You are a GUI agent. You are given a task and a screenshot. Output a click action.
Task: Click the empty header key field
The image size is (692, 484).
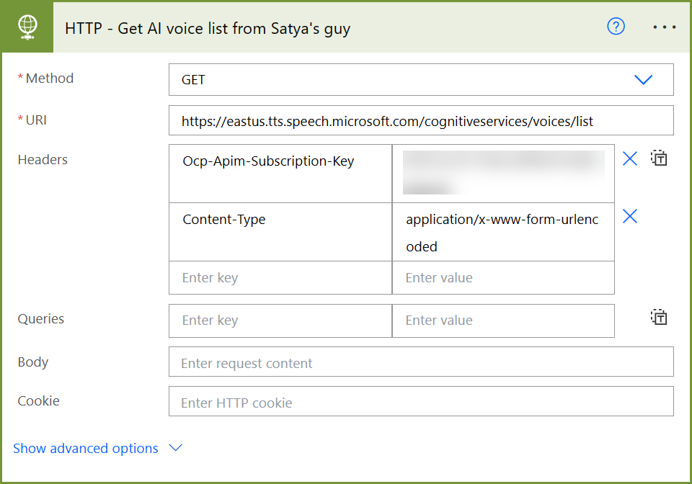point(280,277)
